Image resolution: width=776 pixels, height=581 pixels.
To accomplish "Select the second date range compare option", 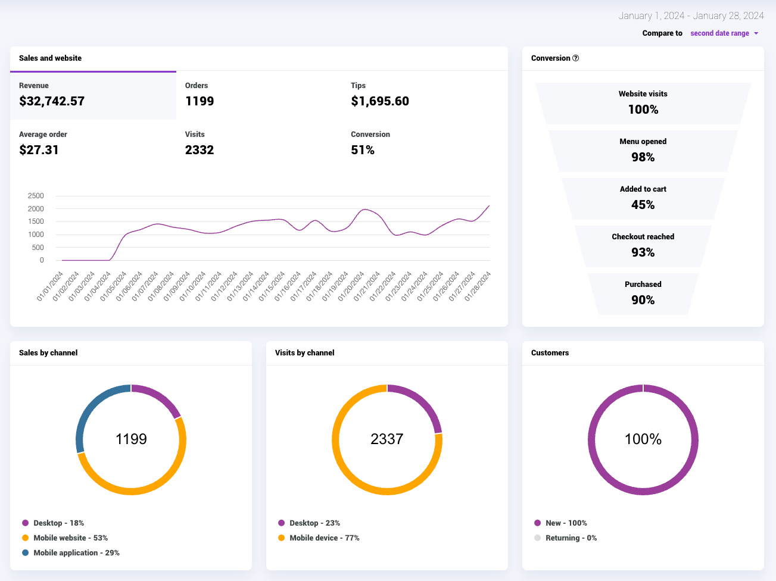I will tap(719, 33).
